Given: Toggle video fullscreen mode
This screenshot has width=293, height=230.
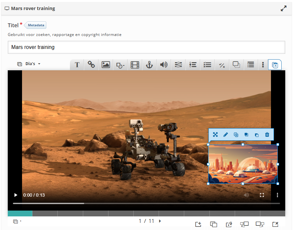Looking at the screenshot, I should coord(262,195).
